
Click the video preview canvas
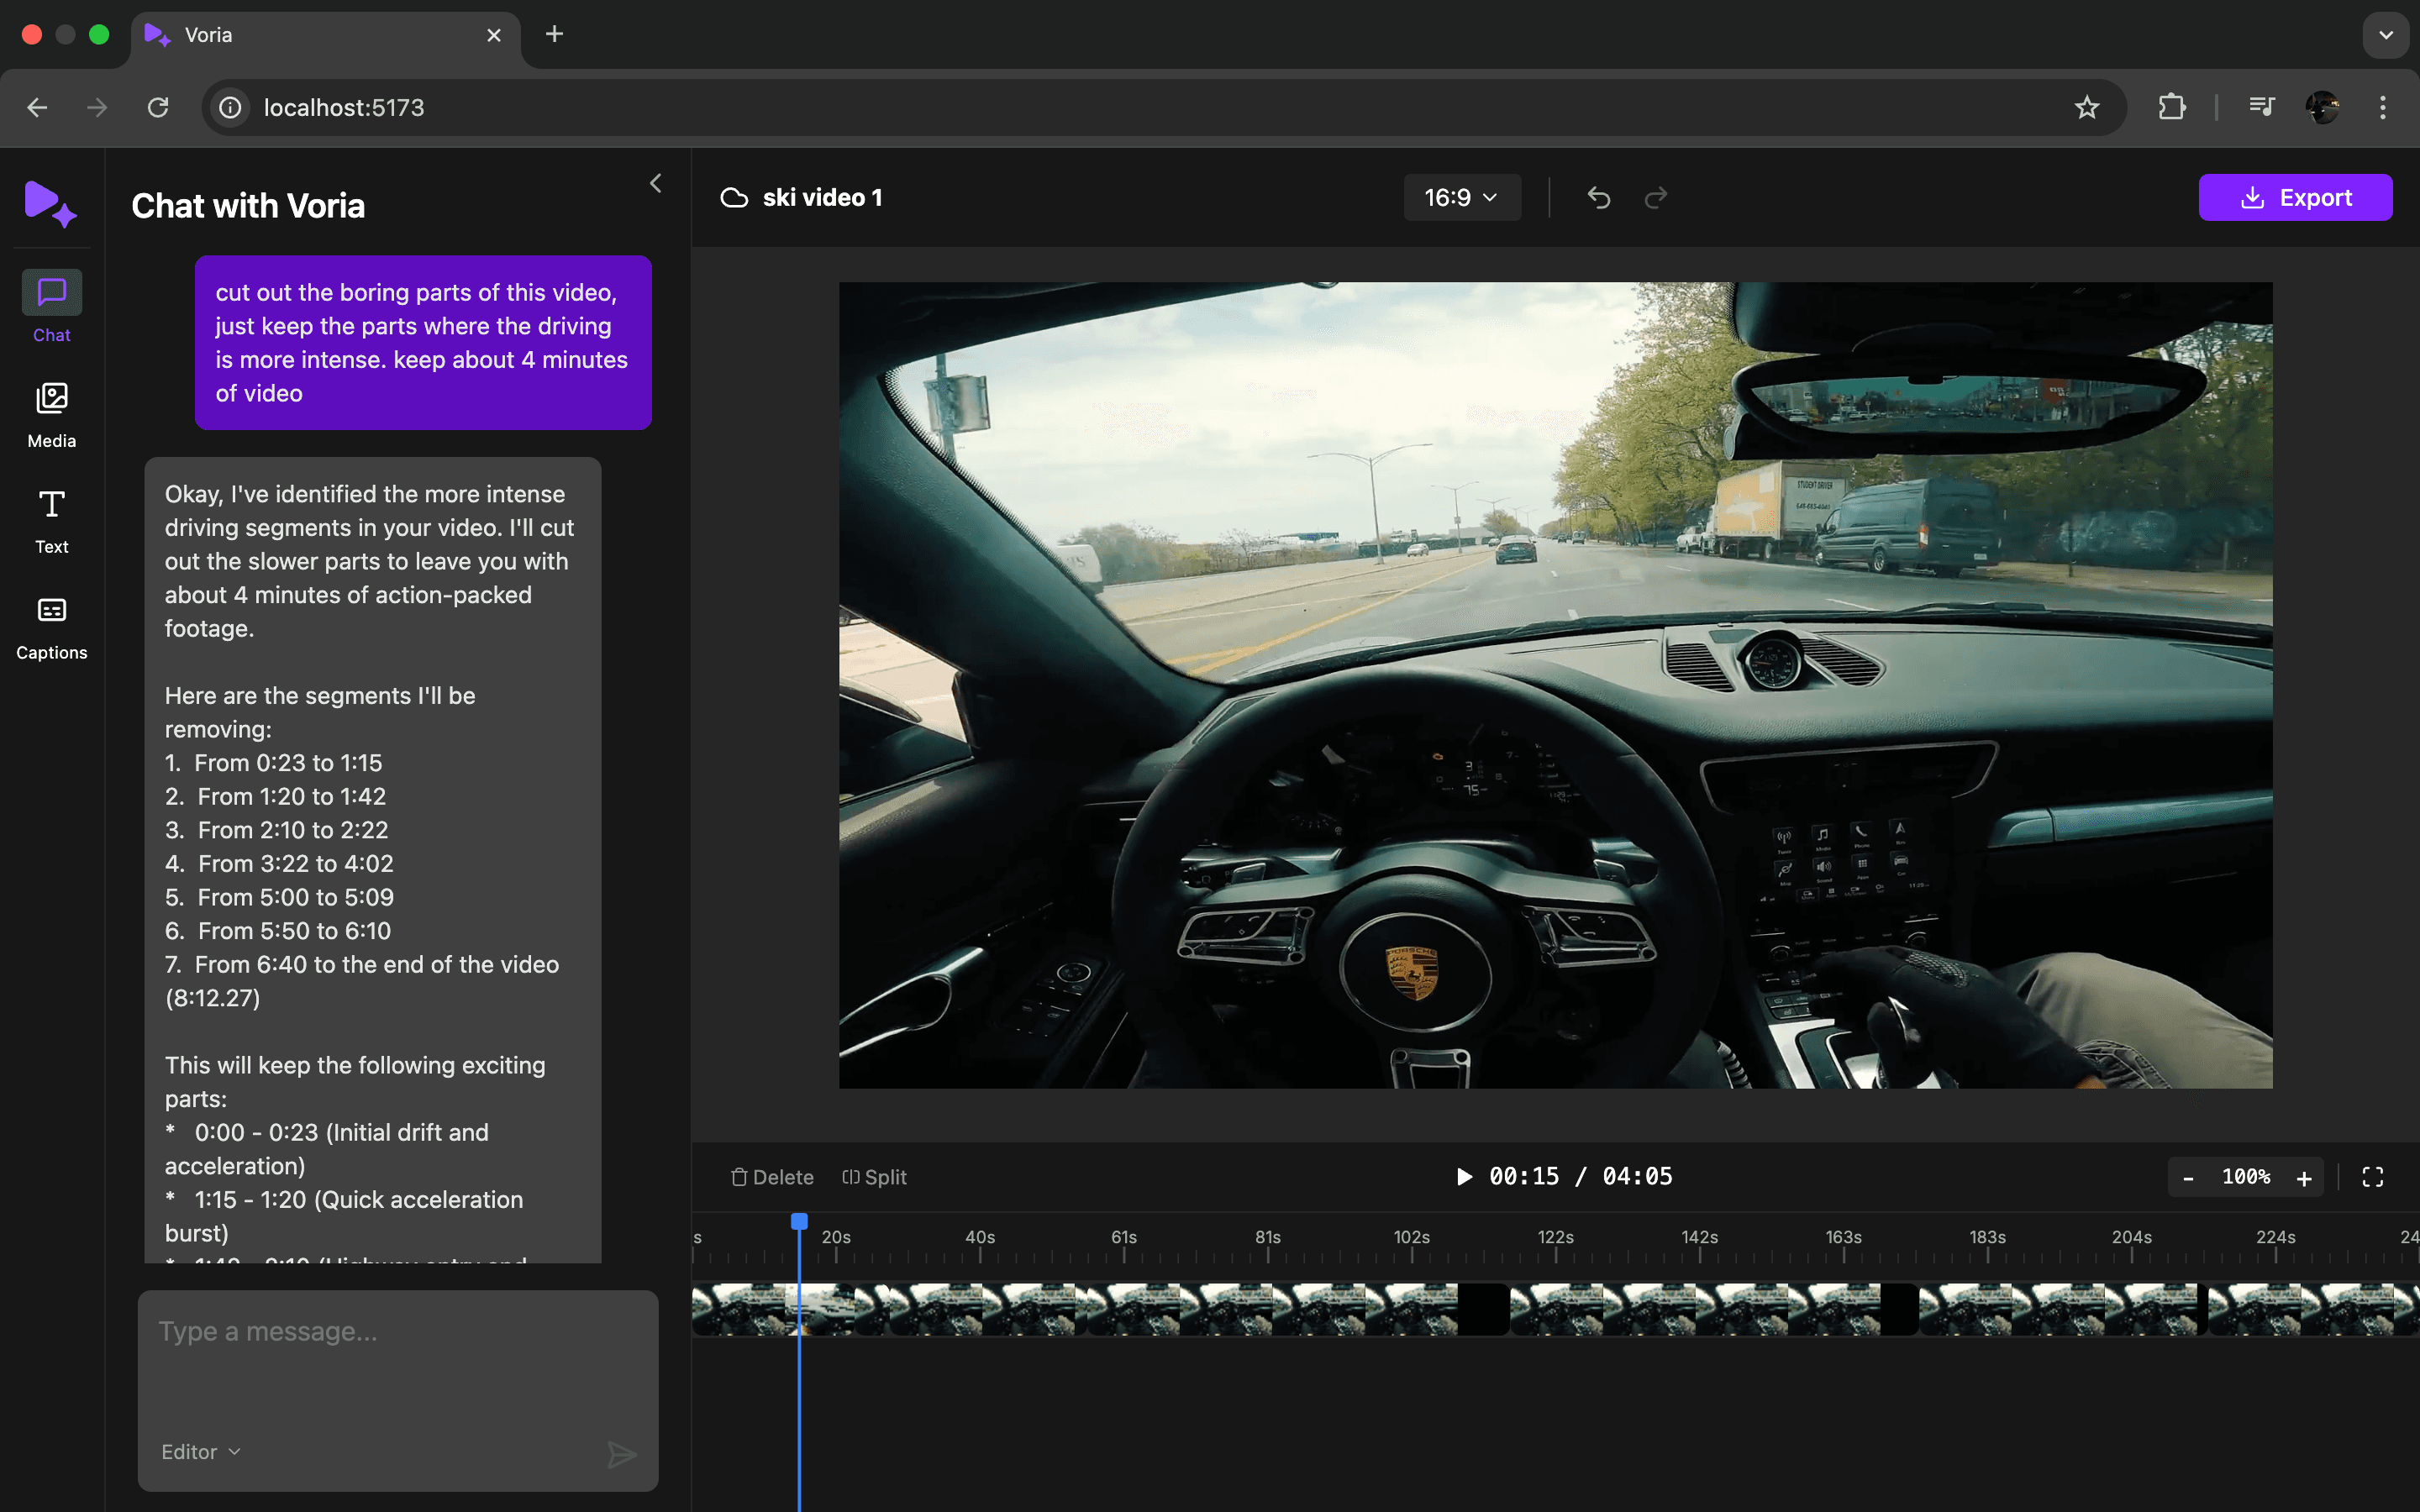pyautogui.click(x=1555, y=685)
